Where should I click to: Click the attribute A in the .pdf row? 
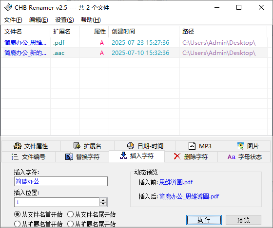point(102,43)
